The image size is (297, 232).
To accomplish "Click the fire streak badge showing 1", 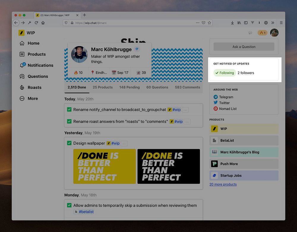I will (x=262, y=33).
